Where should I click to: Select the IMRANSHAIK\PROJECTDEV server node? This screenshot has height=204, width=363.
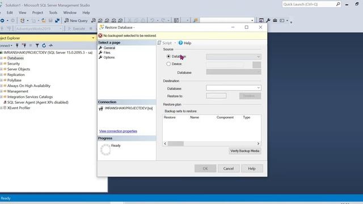tap(48, 53)
